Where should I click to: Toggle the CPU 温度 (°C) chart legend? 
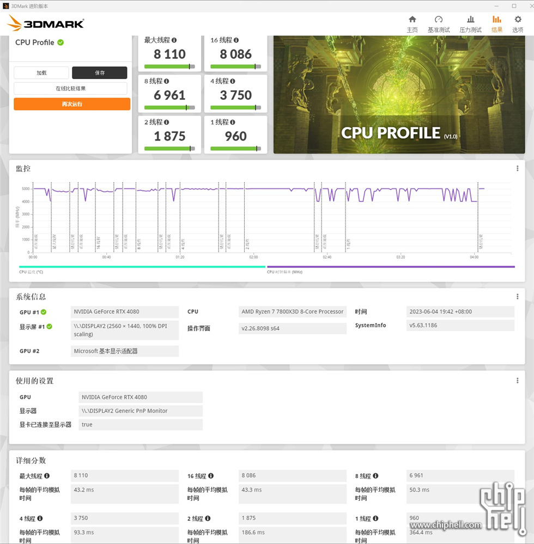tap(142, 269)
